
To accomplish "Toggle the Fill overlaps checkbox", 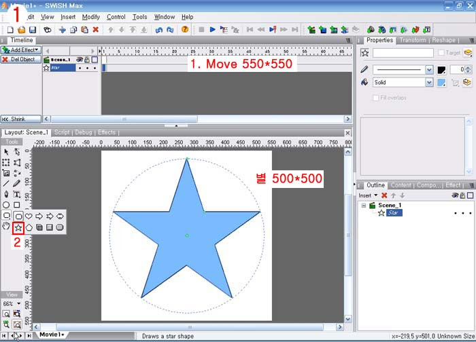I will [376, 98].
